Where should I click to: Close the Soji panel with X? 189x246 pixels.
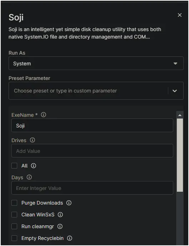[180, 15]
